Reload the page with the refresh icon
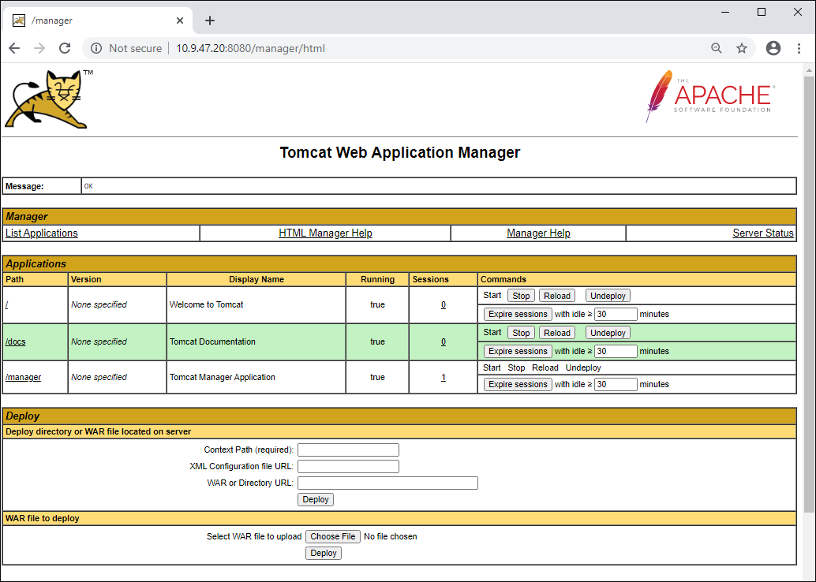 [65, 48]
